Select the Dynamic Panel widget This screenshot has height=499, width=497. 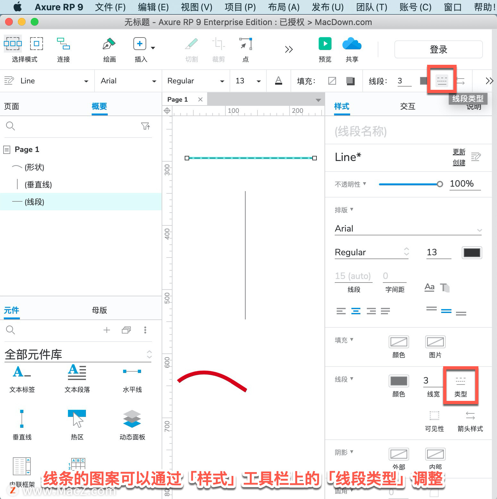pos(132,425)
